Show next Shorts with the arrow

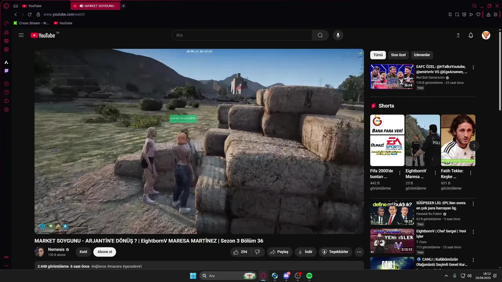(x=474, y=146)
